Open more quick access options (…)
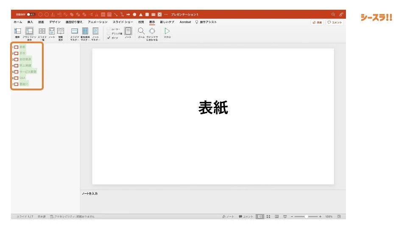This screenshot has width=407, height=229. pos(166,14)
